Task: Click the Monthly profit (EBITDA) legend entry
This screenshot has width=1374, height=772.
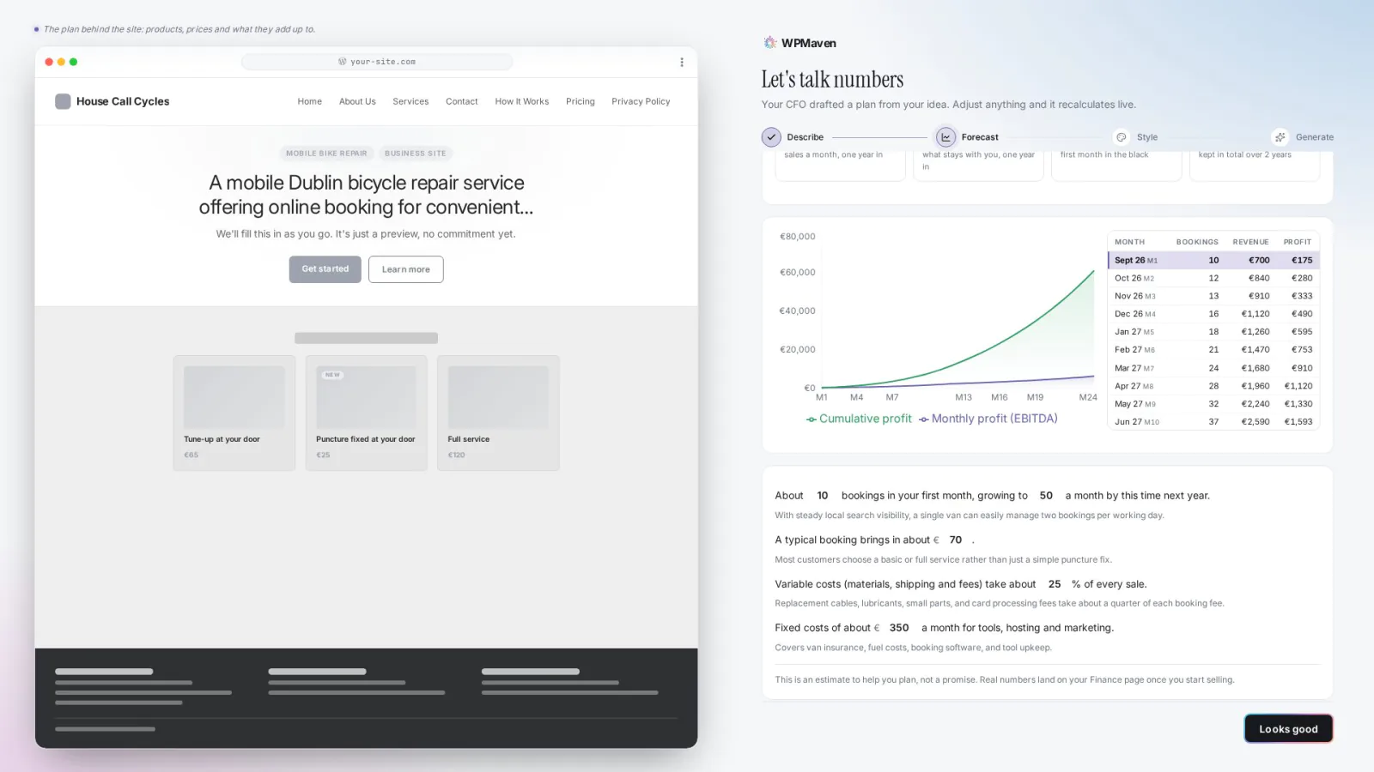Action: coord(988,419)
